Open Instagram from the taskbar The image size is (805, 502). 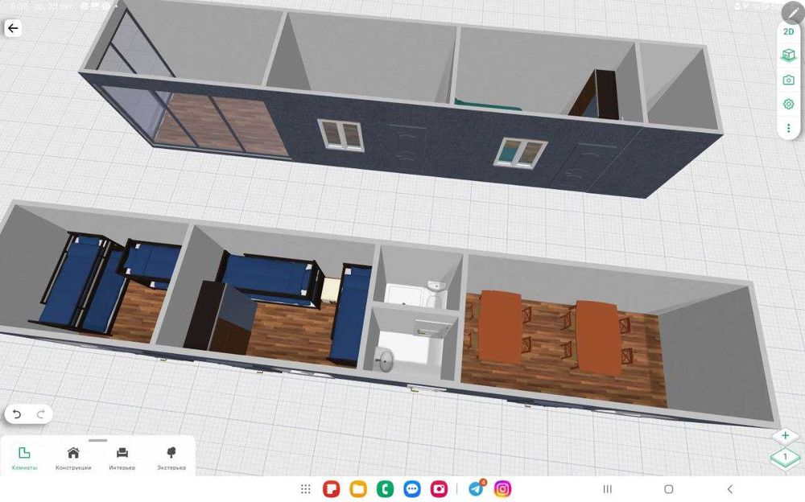(502, 489)
